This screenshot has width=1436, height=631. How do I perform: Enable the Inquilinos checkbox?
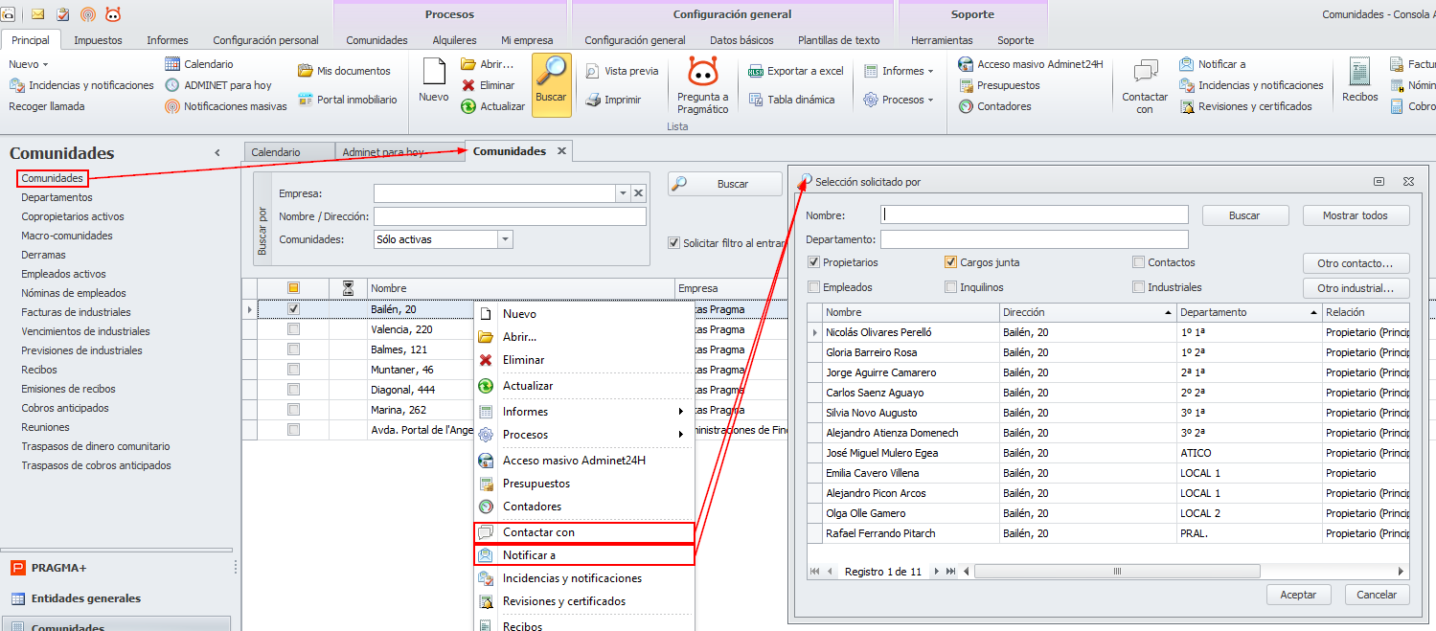pyautogui.click(x=951, y=287)
